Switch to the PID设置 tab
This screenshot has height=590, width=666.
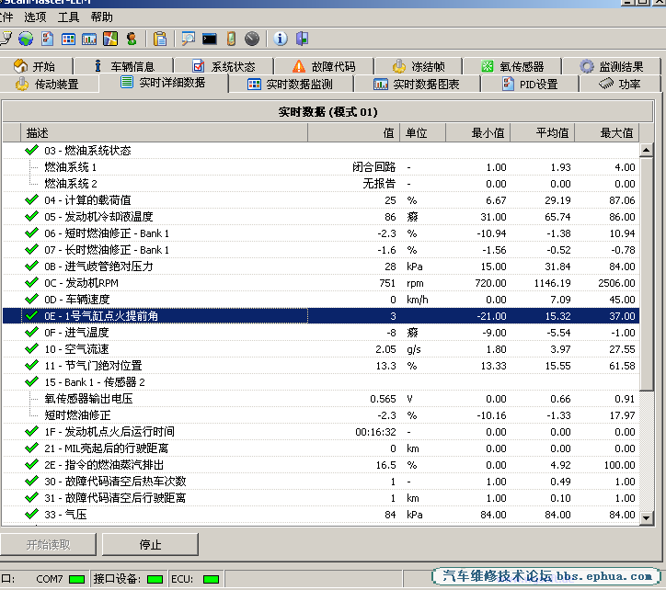pos(530,84)
